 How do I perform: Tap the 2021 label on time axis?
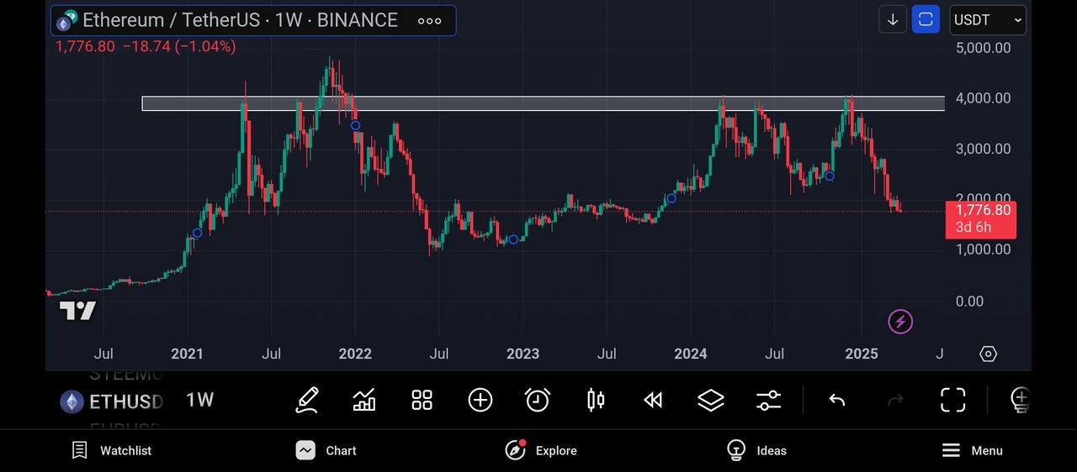pos(187,354)
